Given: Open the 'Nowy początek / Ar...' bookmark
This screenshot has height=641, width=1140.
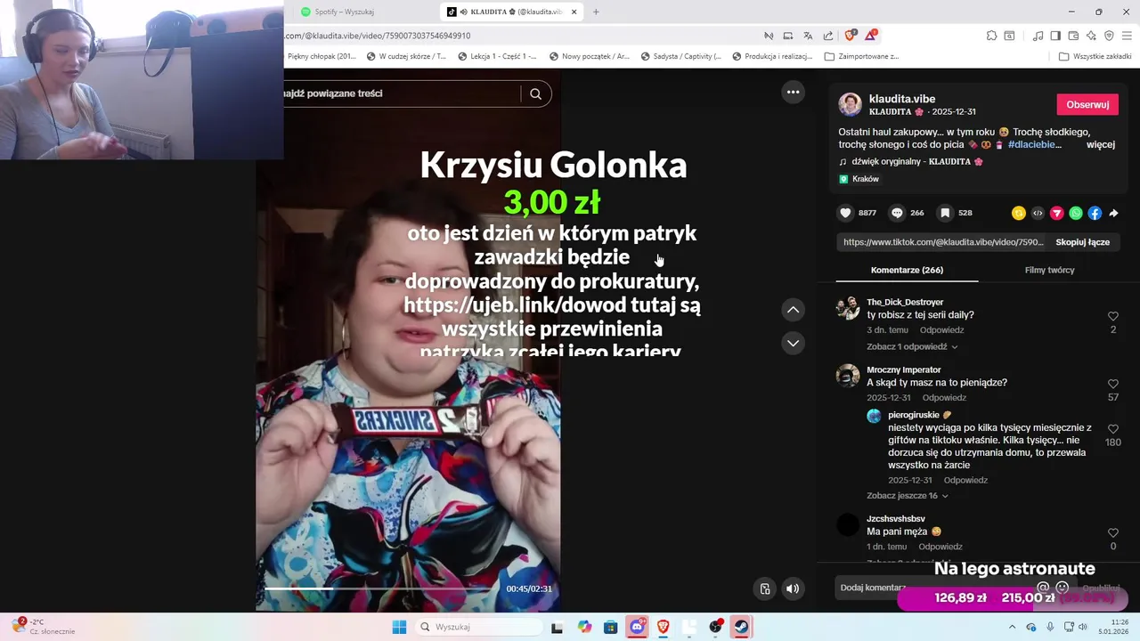Looking at the screenshot, I should click(590, 56).
